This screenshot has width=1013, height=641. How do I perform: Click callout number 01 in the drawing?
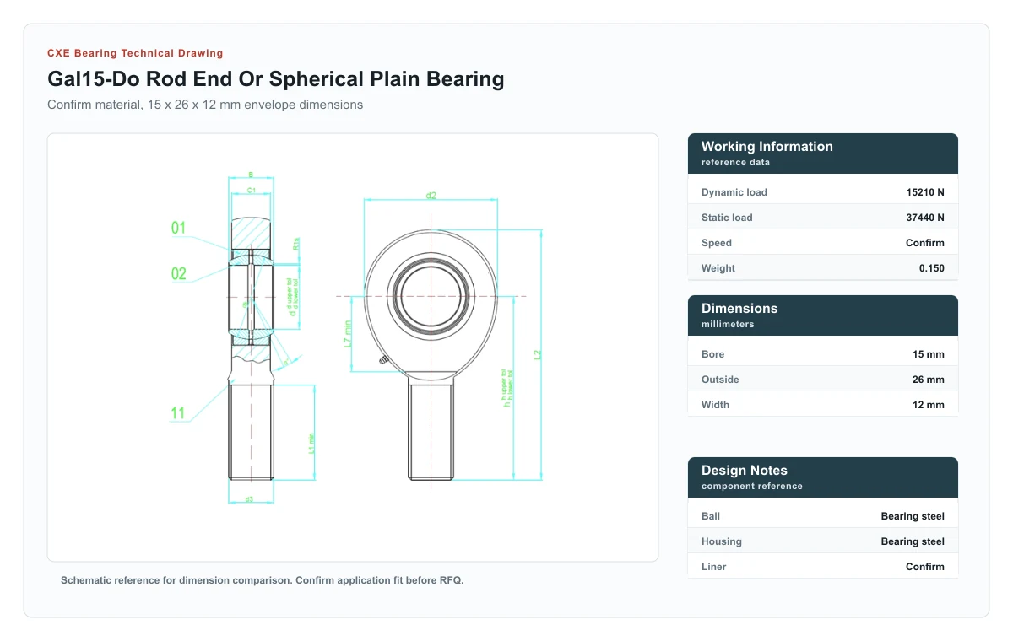pyautogui.click(x=178, y=228)
